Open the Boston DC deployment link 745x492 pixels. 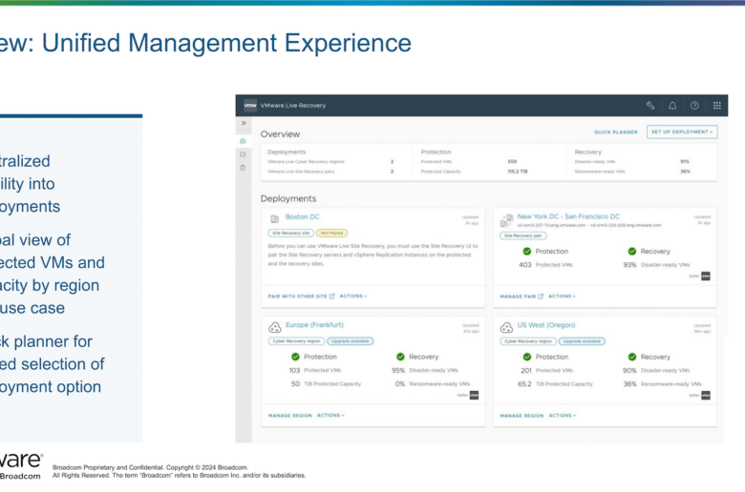pyautogui.click(x=302, y=216)
